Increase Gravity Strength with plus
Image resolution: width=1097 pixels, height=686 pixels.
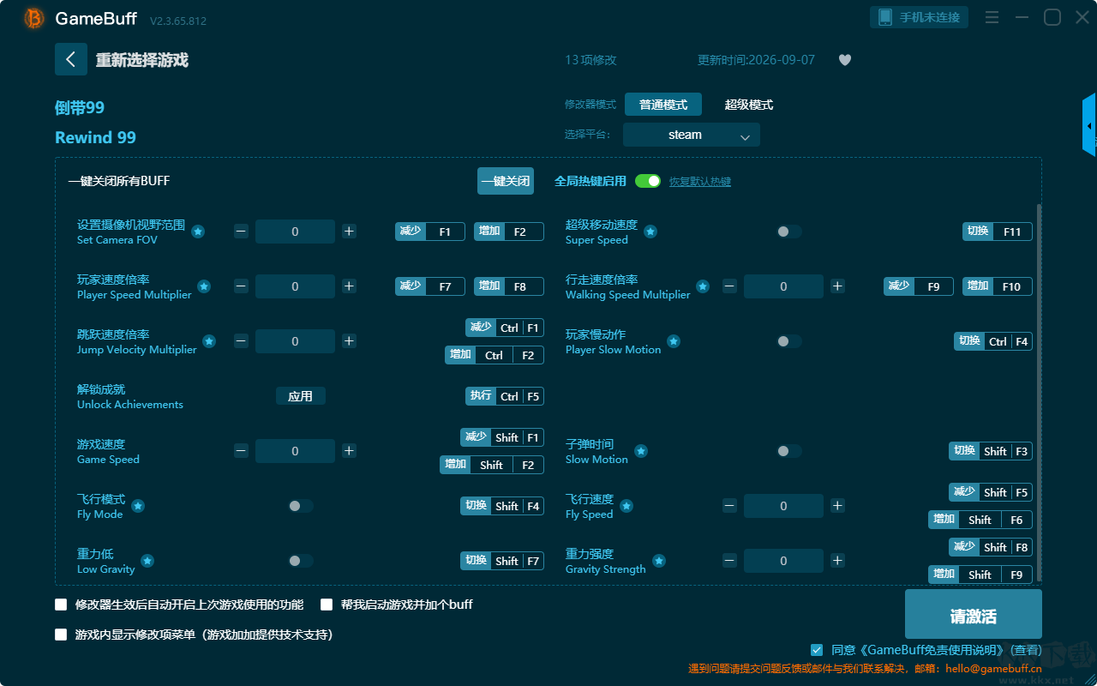(x=837, y=561)
